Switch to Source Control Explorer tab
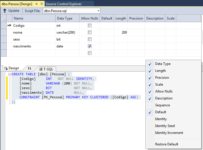 [63, 4]
